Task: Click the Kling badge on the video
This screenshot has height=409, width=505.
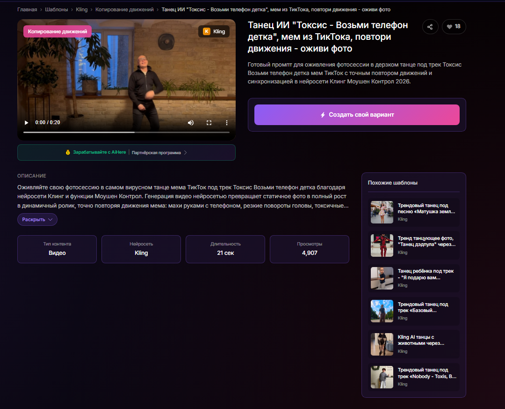Action: tap(214, 31)
